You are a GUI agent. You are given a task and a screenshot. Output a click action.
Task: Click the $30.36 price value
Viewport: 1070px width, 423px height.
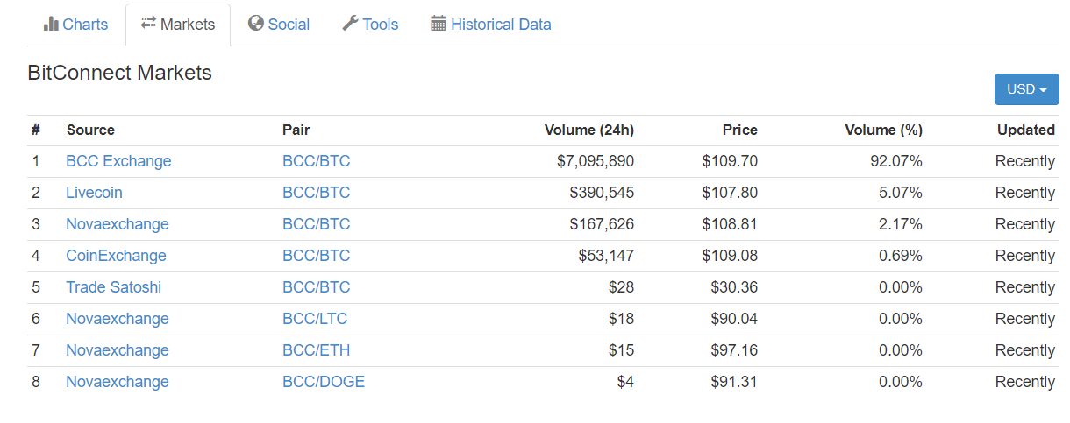(734, 287)
